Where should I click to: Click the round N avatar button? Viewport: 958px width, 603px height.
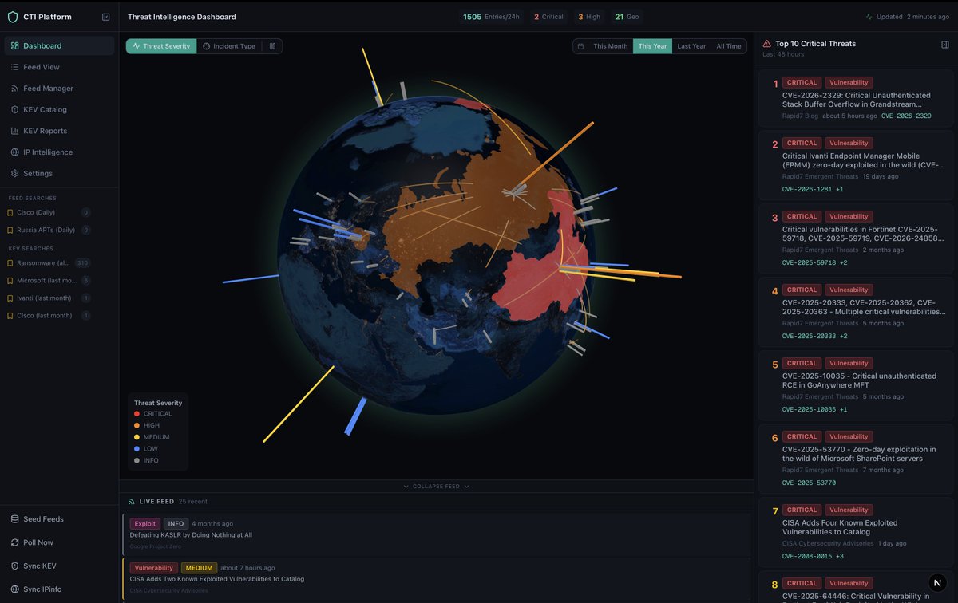(x=938, y=583)
